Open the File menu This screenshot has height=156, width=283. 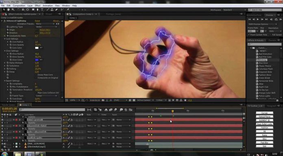(x=3, y=6)
